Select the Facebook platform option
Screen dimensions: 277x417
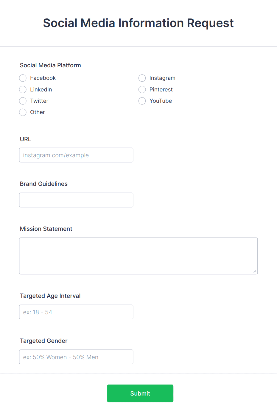pos(23,78)
